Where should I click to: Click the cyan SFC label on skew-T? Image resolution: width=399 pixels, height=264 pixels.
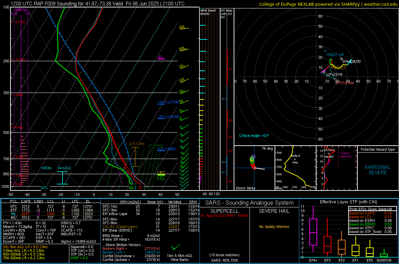(x=44, y=188)
